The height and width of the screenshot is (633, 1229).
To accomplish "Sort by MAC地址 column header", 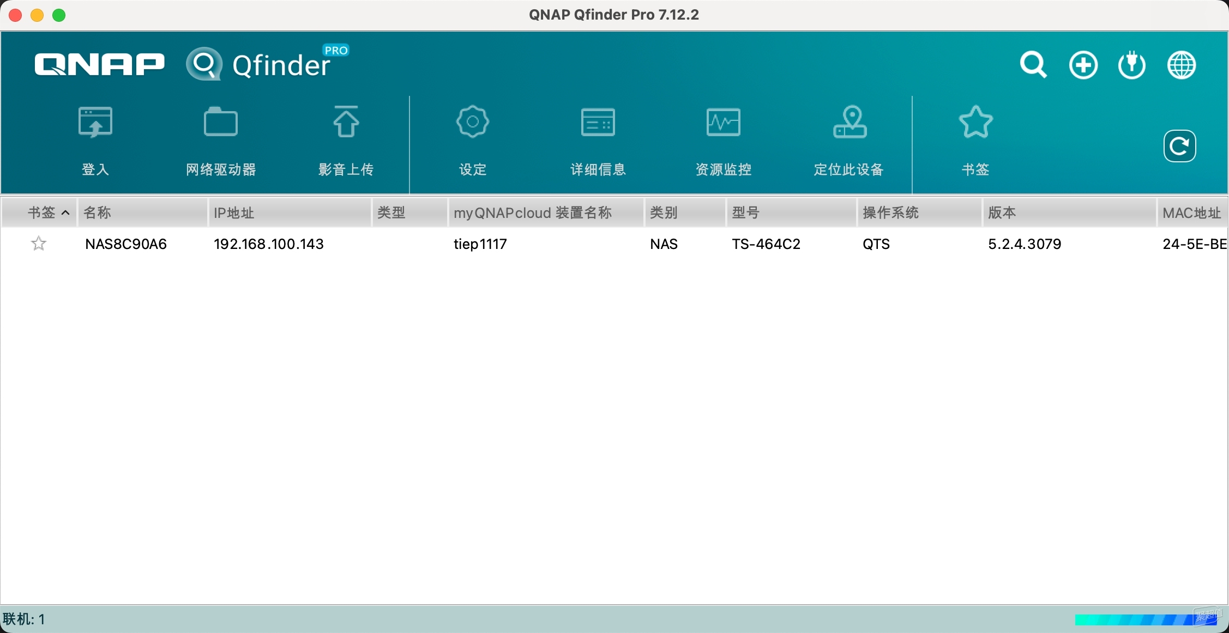I will point(1192,212).
